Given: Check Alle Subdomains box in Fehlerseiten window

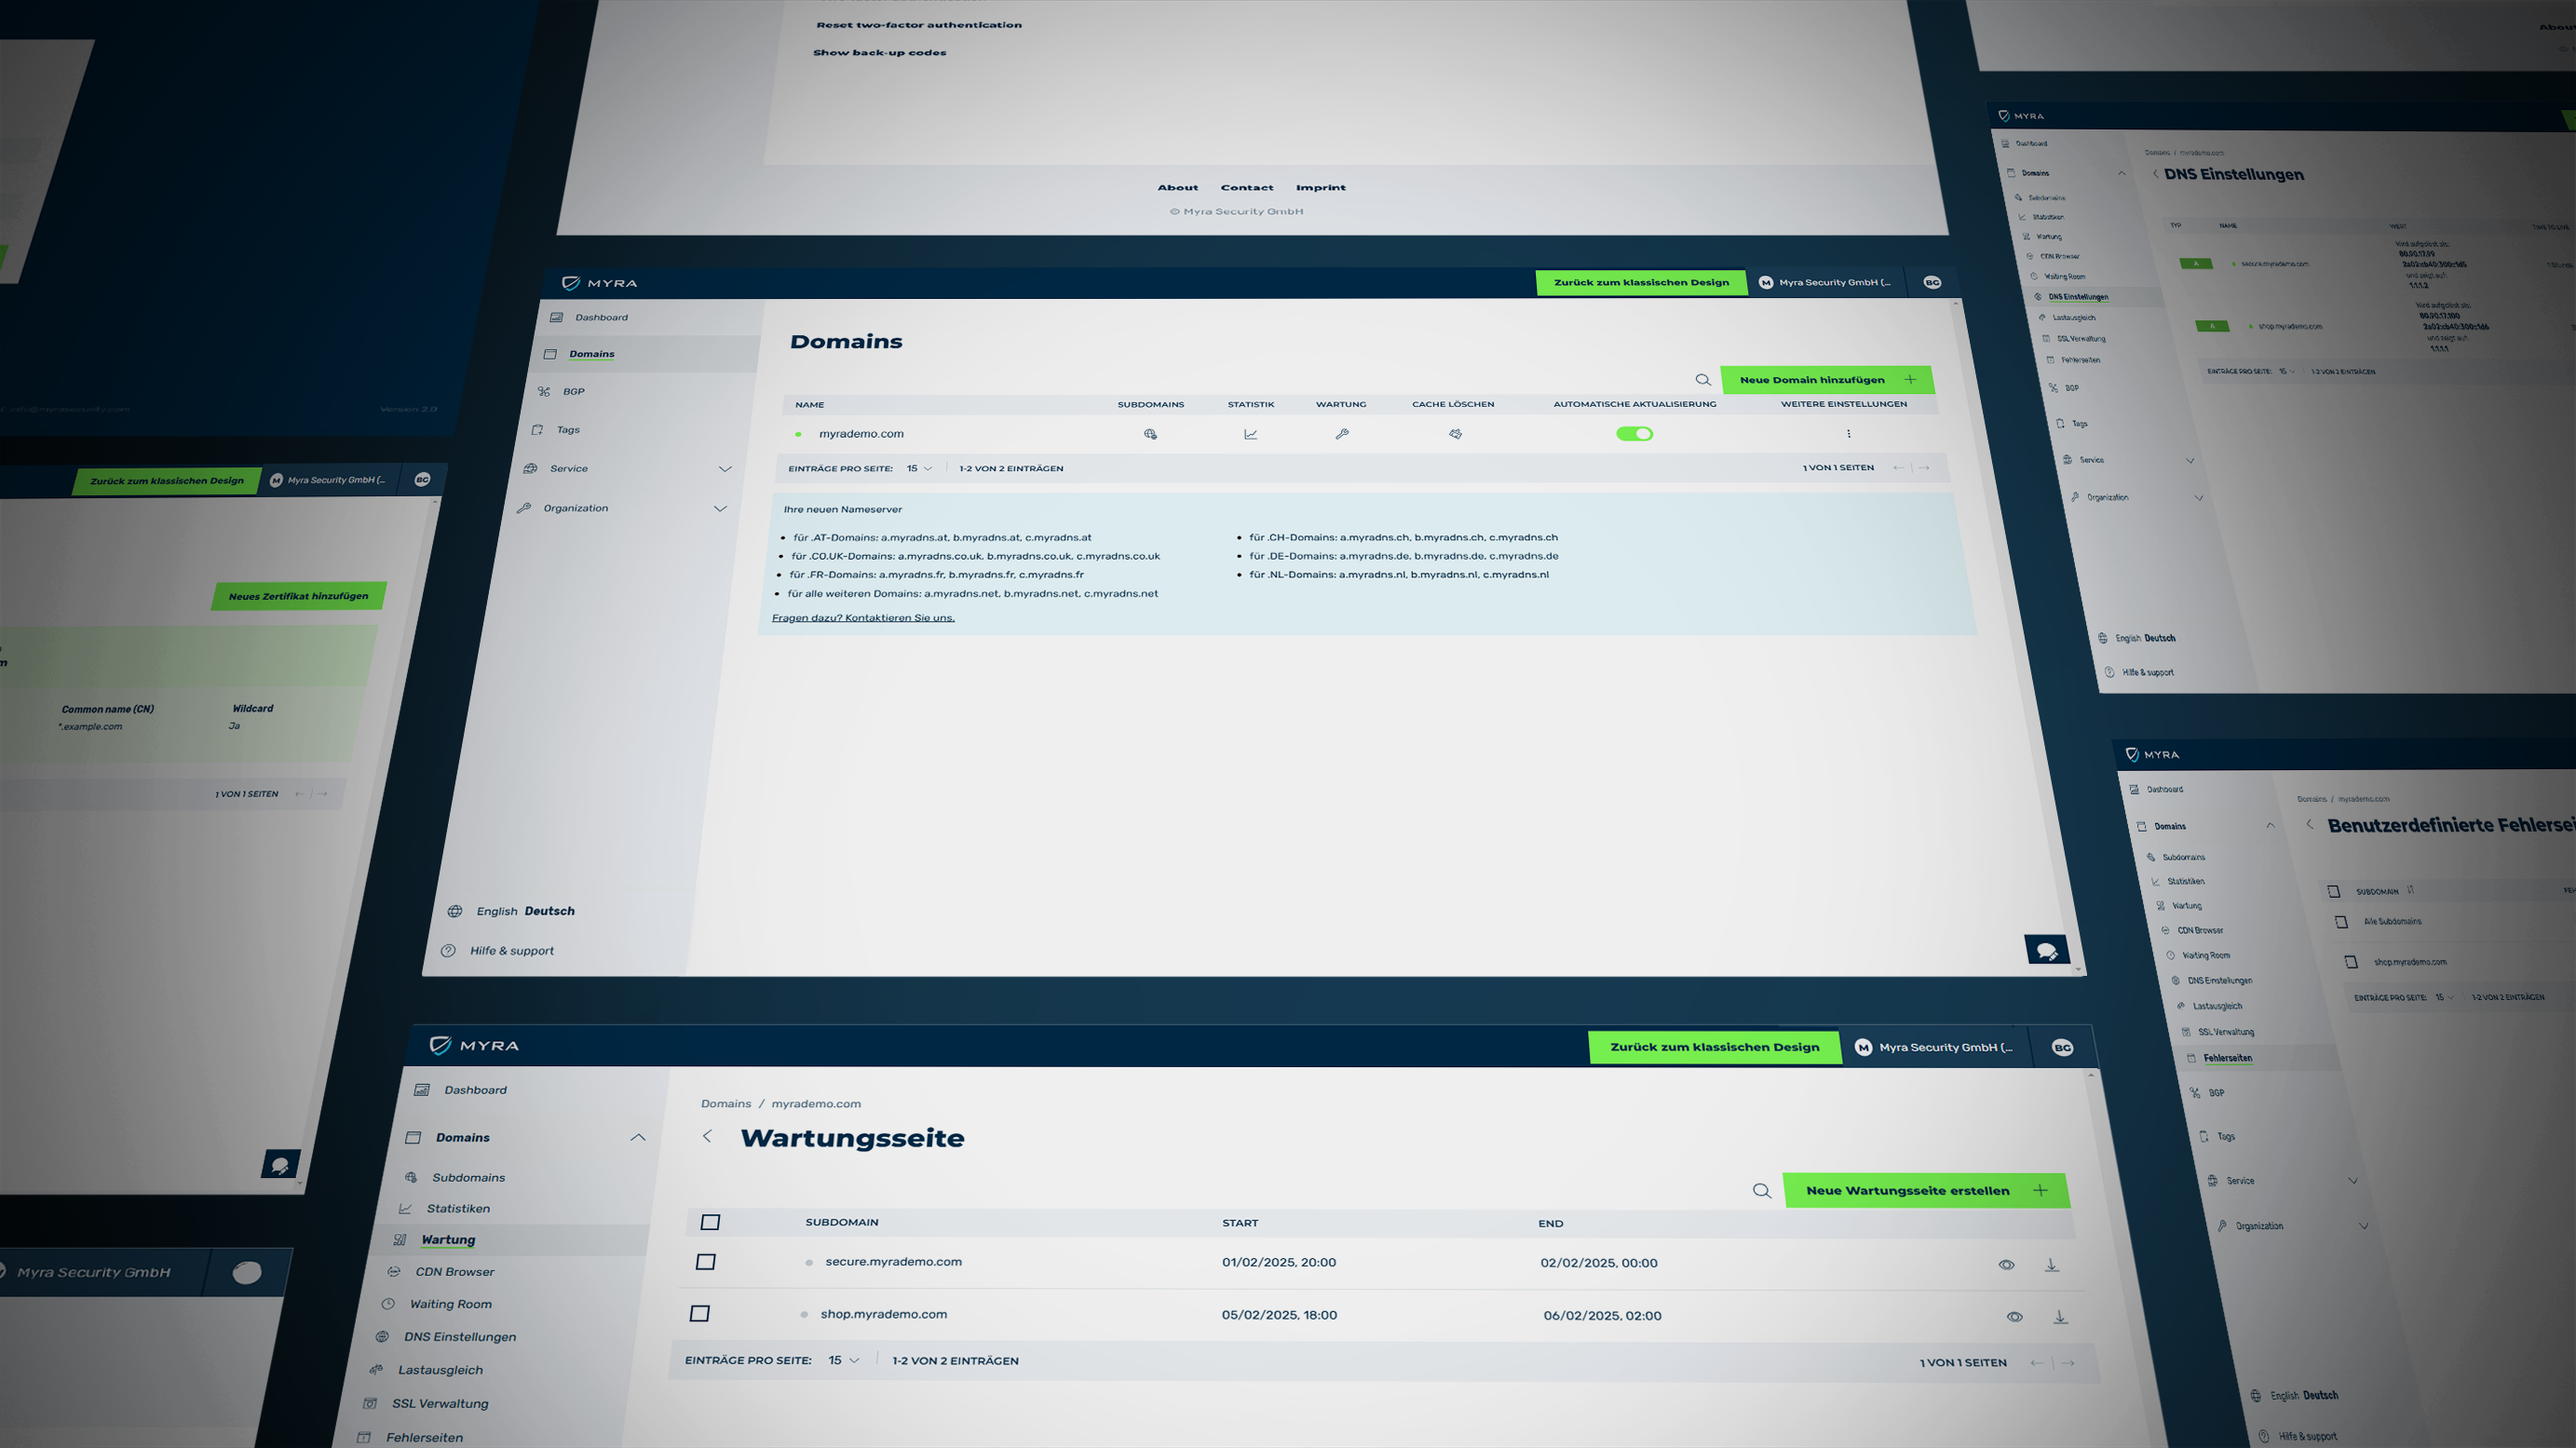Looking at the screenshot, I should pos(2341,921).
